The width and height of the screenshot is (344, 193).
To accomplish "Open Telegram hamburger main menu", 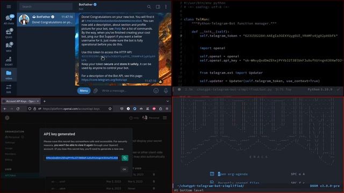I will tap(9, 6).
